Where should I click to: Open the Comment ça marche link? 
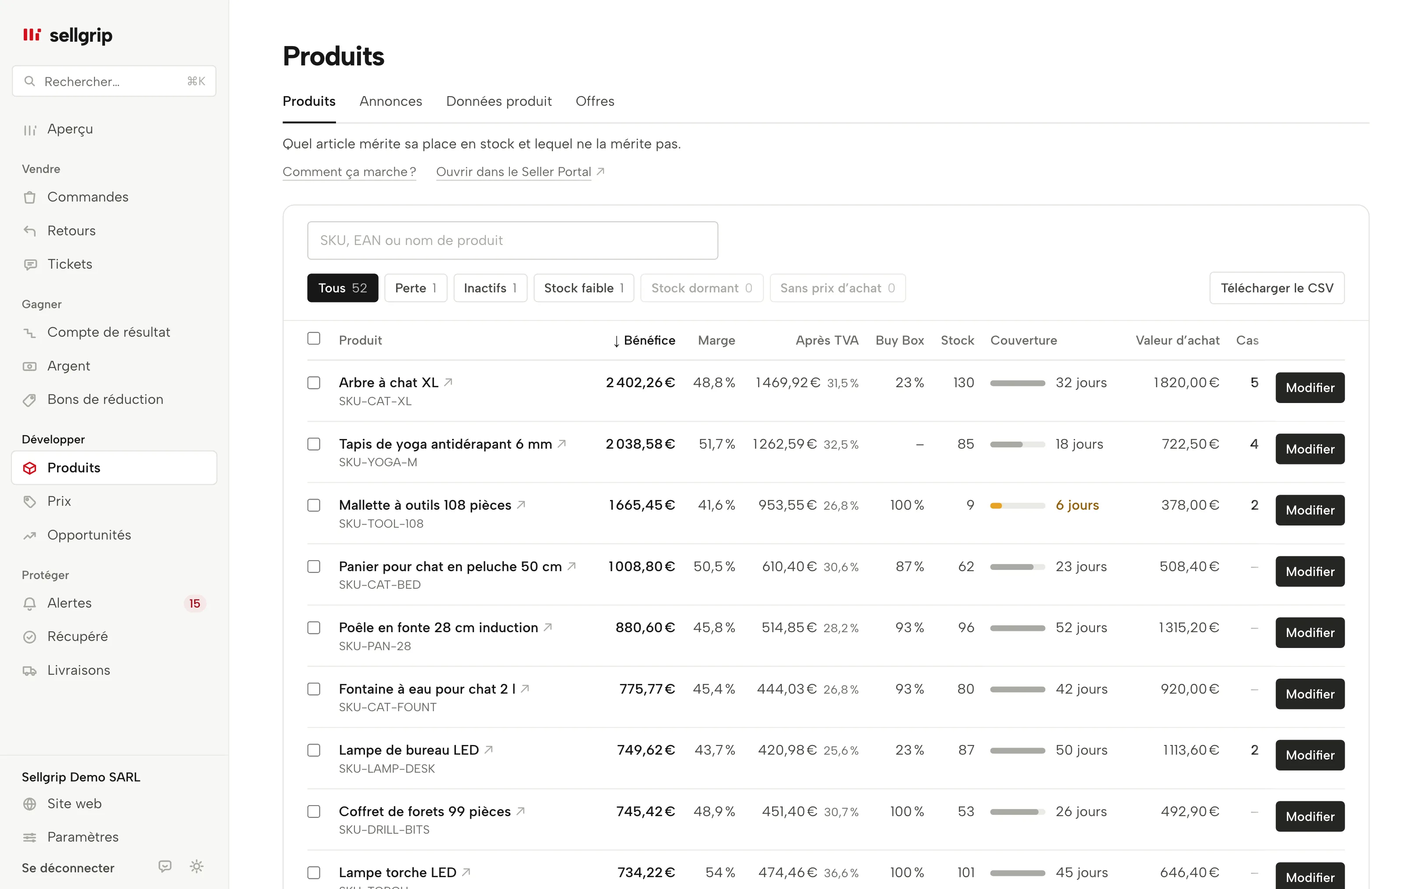[x=349, y=172]
